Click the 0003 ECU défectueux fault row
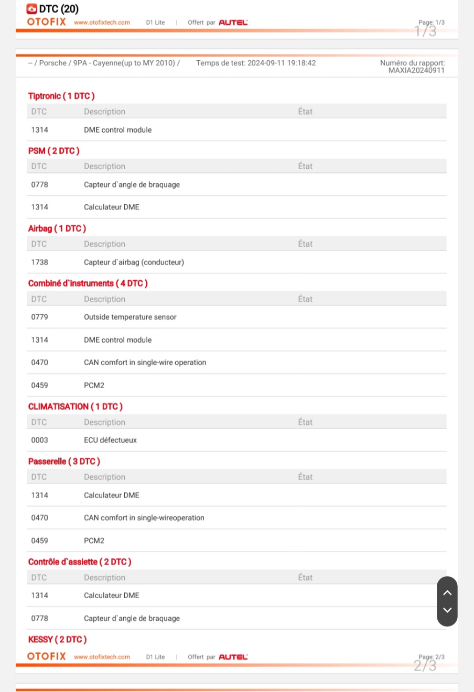The height and width of the screenshot is (692, 474). (236, 440)
